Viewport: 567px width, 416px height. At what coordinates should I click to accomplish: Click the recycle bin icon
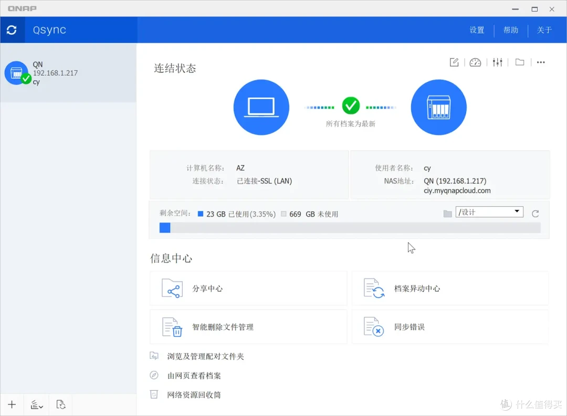click(x=154, y=394)
